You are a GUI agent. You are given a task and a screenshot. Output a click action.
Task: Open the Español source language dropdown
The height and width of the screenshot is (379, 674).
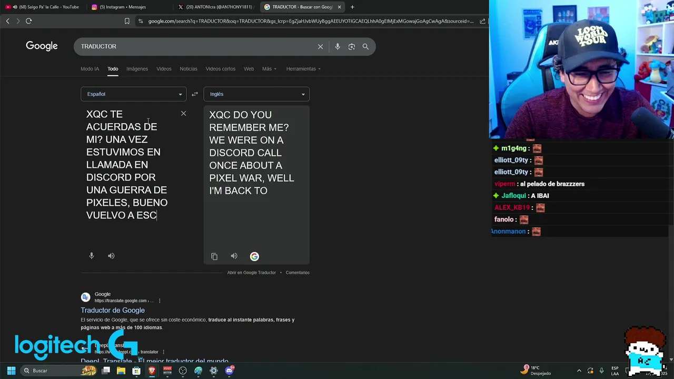(133, 94)
